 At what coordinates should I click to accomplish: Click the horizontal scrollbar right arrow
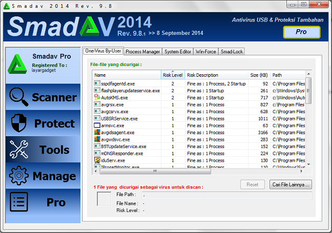click(301, 171)
